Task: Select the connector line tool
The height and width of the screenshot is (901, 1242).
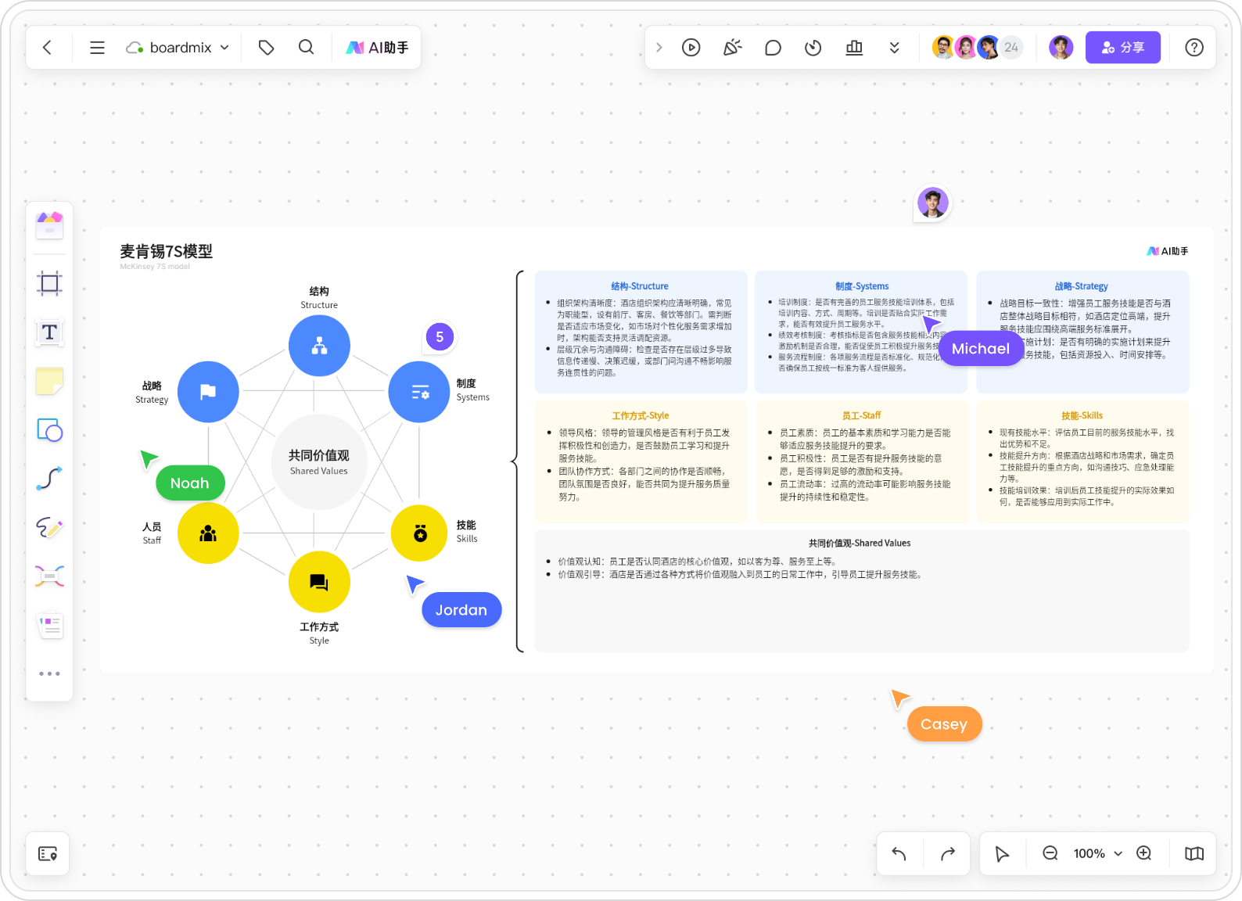Action: pos(50,479)
